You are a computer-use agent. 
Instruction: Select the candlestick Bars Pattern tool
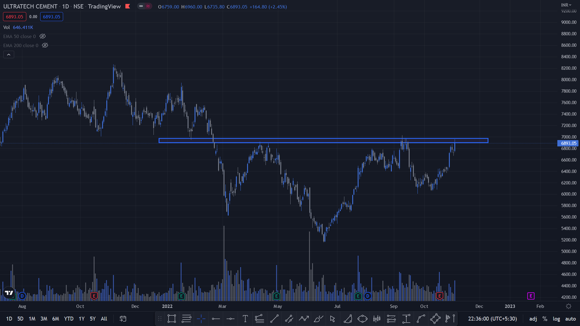point(377,318)
